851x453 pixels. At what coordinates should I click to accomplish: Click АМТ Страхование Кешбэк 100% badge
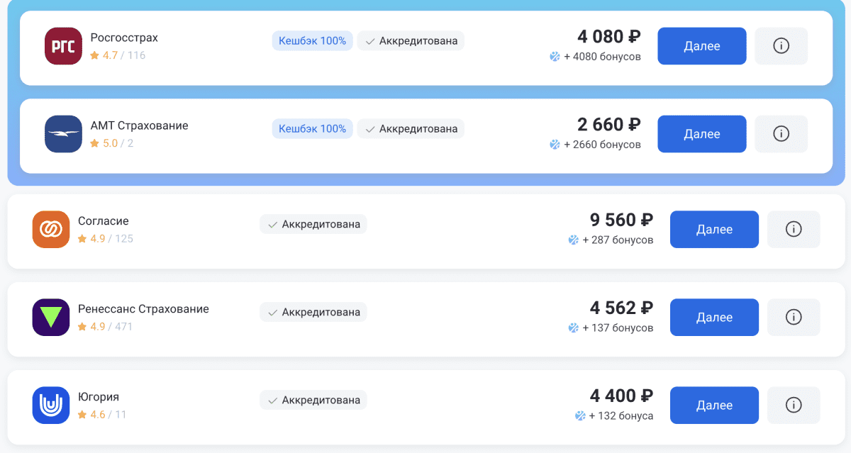[x=312, y=129]
